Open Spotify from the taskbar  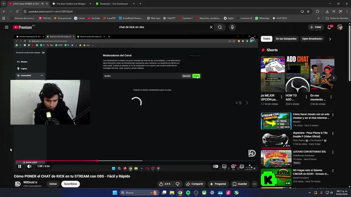tap(188, 193)
